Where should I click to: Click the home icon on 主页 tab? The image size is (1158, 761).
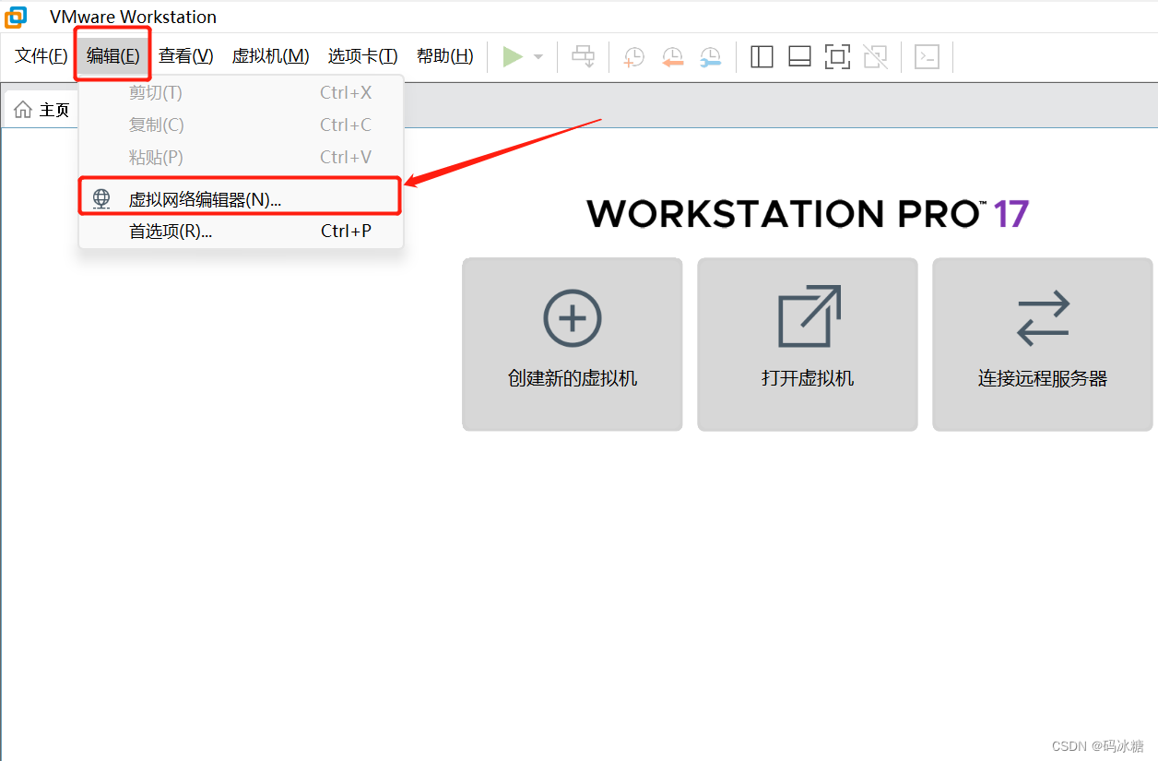pyautogui.click(x=23, y=110)
